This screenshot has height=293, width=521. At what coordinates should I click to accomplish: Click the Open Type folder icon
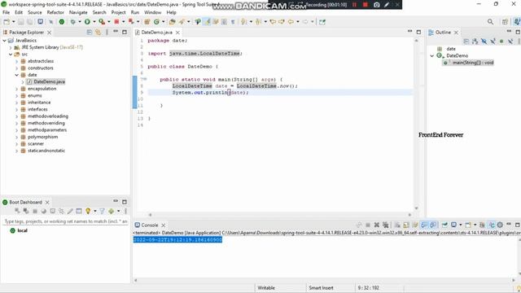click(172, 22)
